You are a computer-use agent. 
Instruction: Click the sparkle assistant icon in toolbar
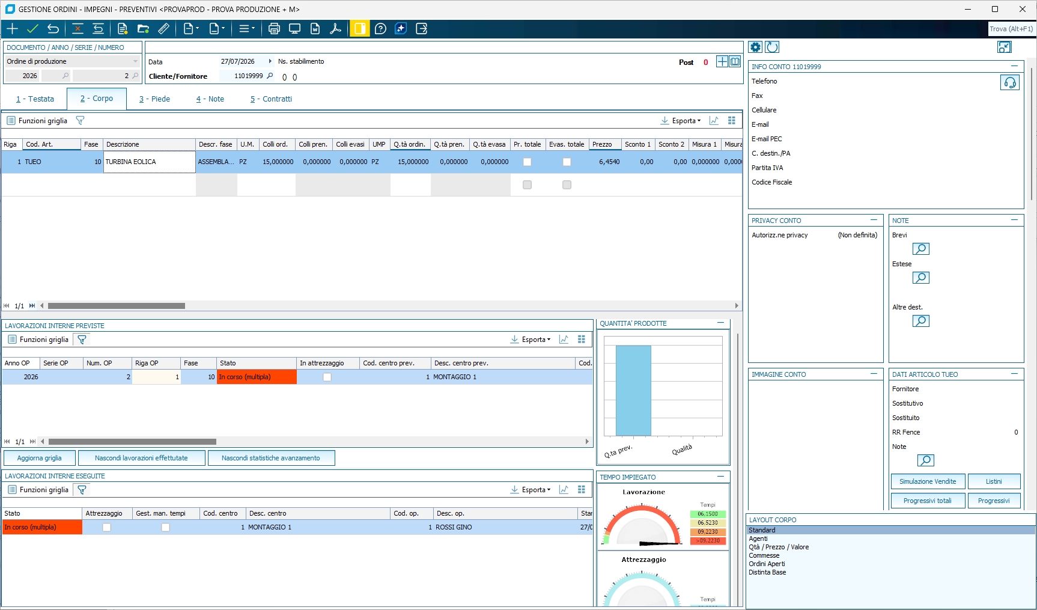click(x=401, y=29)
